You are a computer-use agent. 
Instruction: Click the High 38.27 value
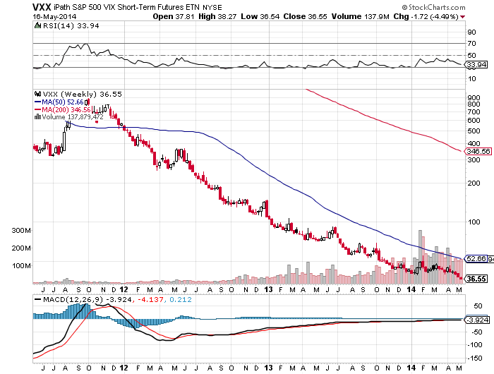tap(217, 16)
